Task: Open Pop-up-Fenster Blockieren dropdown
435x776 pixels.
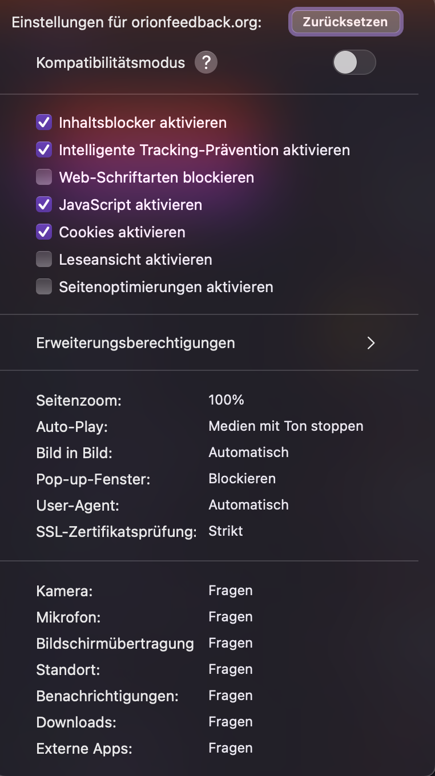Action: tap(242, 479)
